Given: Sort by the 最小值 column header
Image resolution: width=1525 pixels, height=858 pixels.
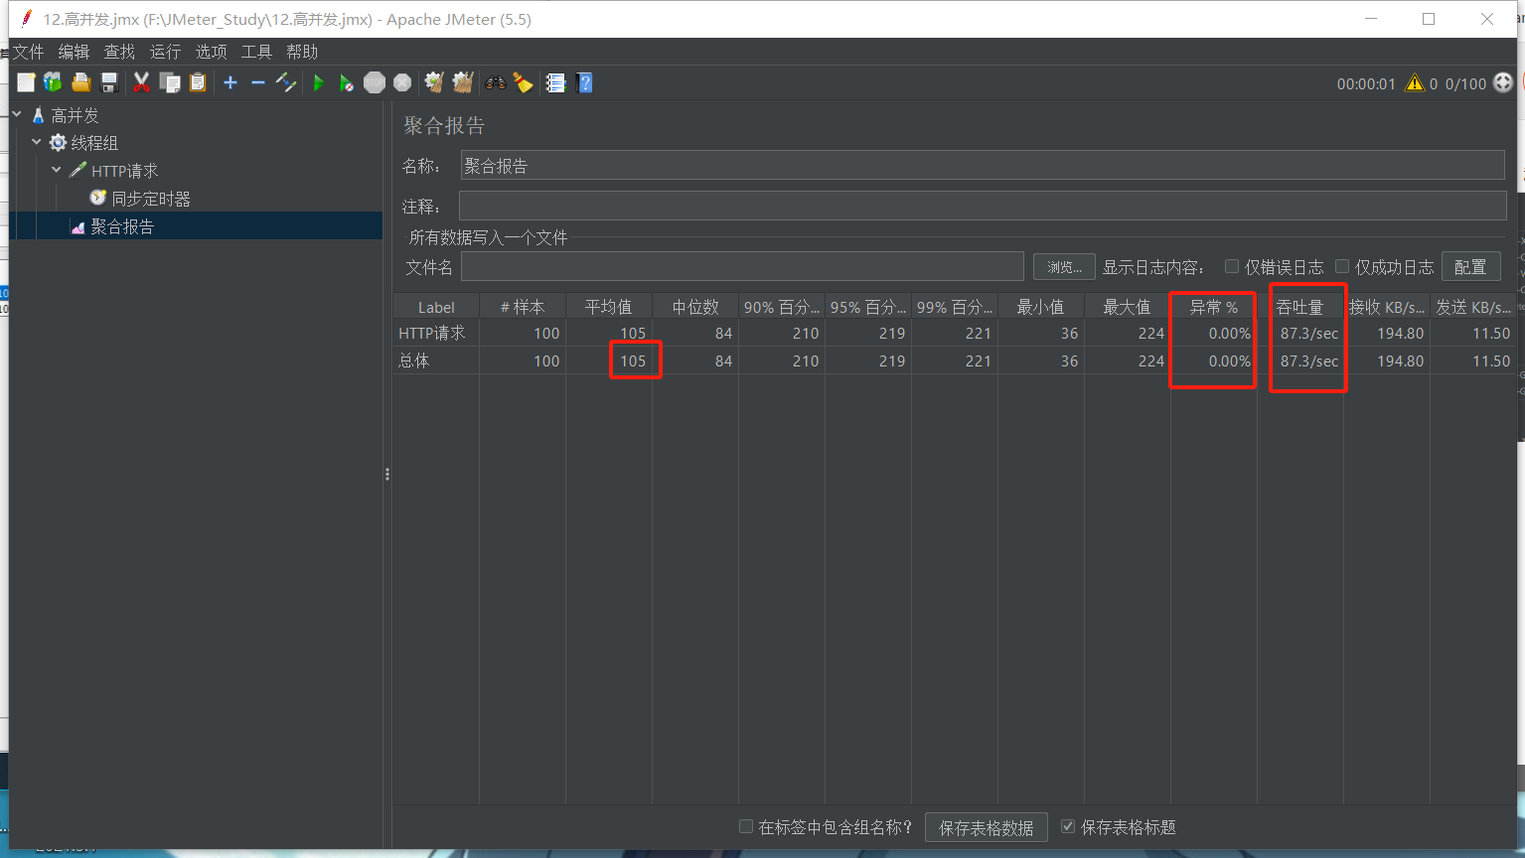Looking at the screenshot, I should [1041, 307].
